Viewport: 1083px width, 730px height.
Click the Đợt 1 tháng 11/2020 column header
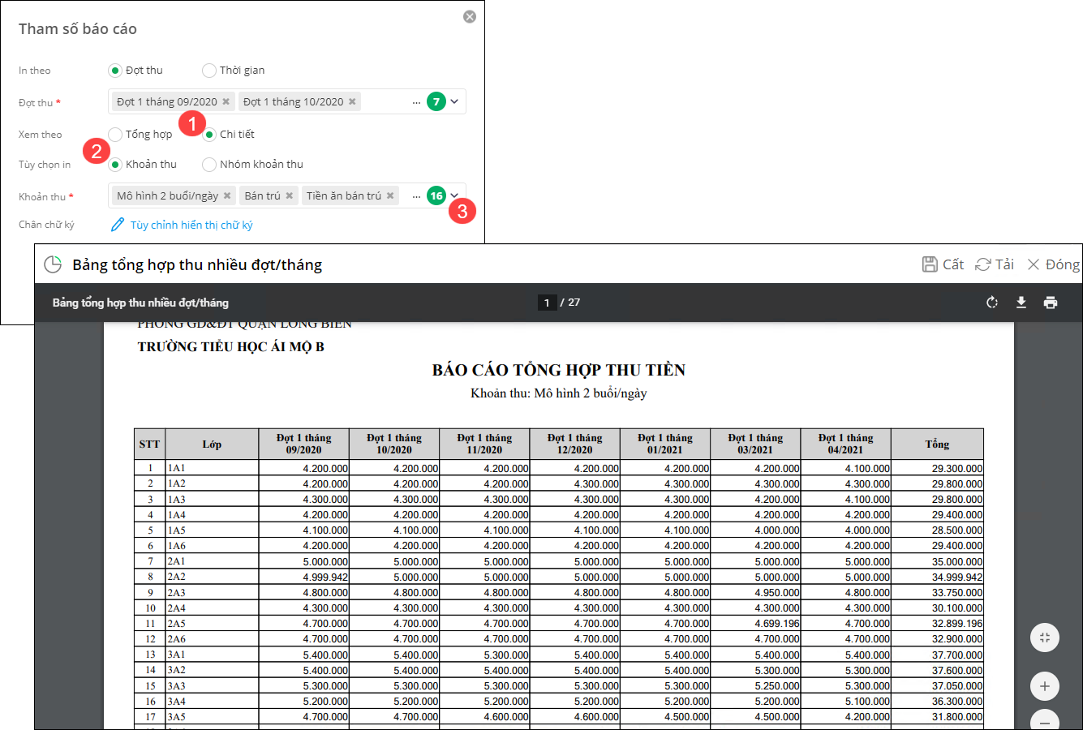tap(484, 444)
